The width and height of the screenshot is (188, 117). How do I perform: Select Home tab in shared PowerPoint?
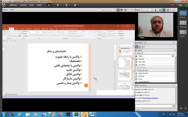12,29
